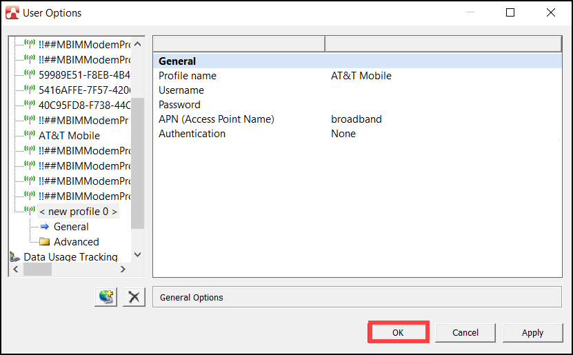Click the tree's vertical scrollbar down arrow
Image resolution: width=573 pixels, height=355 pixels.
137,254
